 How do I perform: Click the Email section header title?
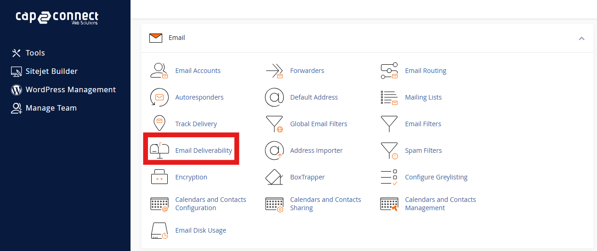point(177,38)
